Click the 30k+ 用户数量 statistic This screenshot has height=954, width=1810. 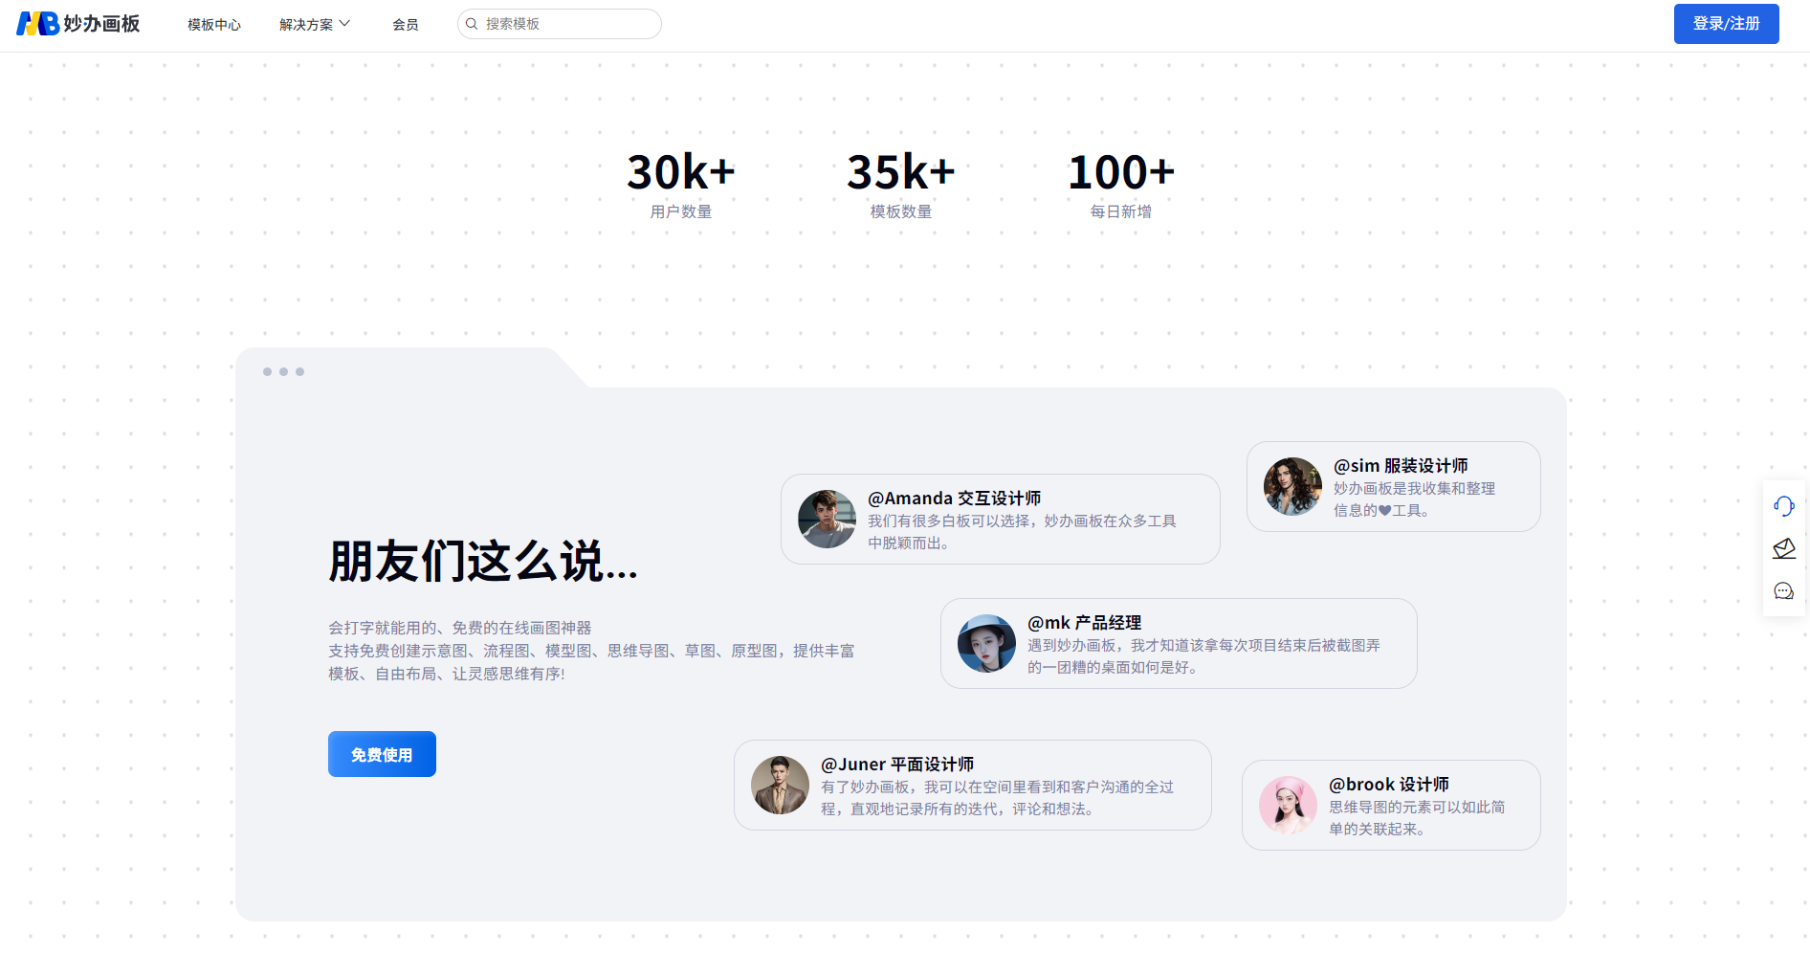pos(680,184)
